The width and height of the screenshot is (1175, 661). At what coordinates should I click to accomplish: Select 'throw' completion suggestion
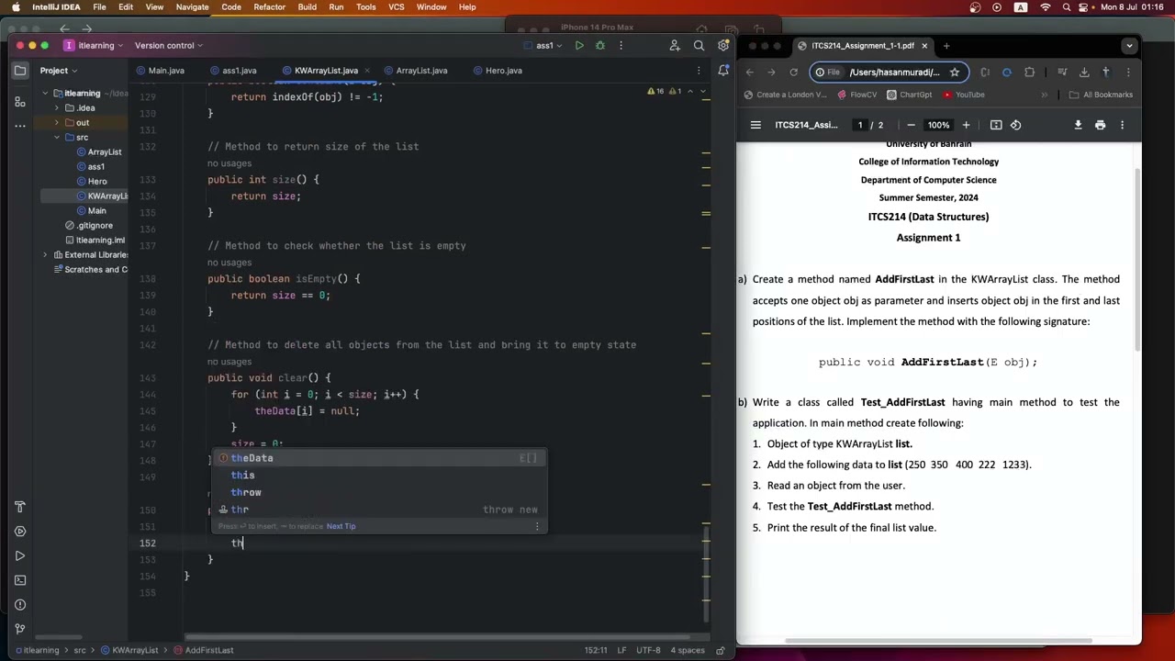pyautogui.click(x=379, y=493)
